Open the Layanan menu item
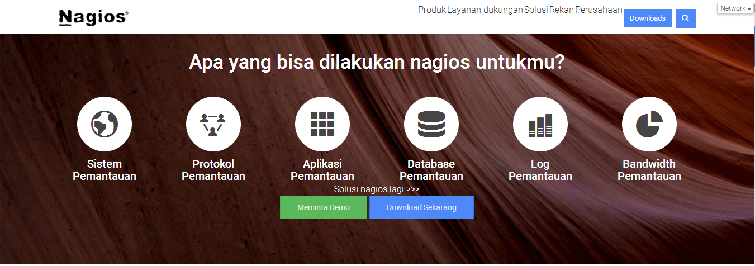 464,10
